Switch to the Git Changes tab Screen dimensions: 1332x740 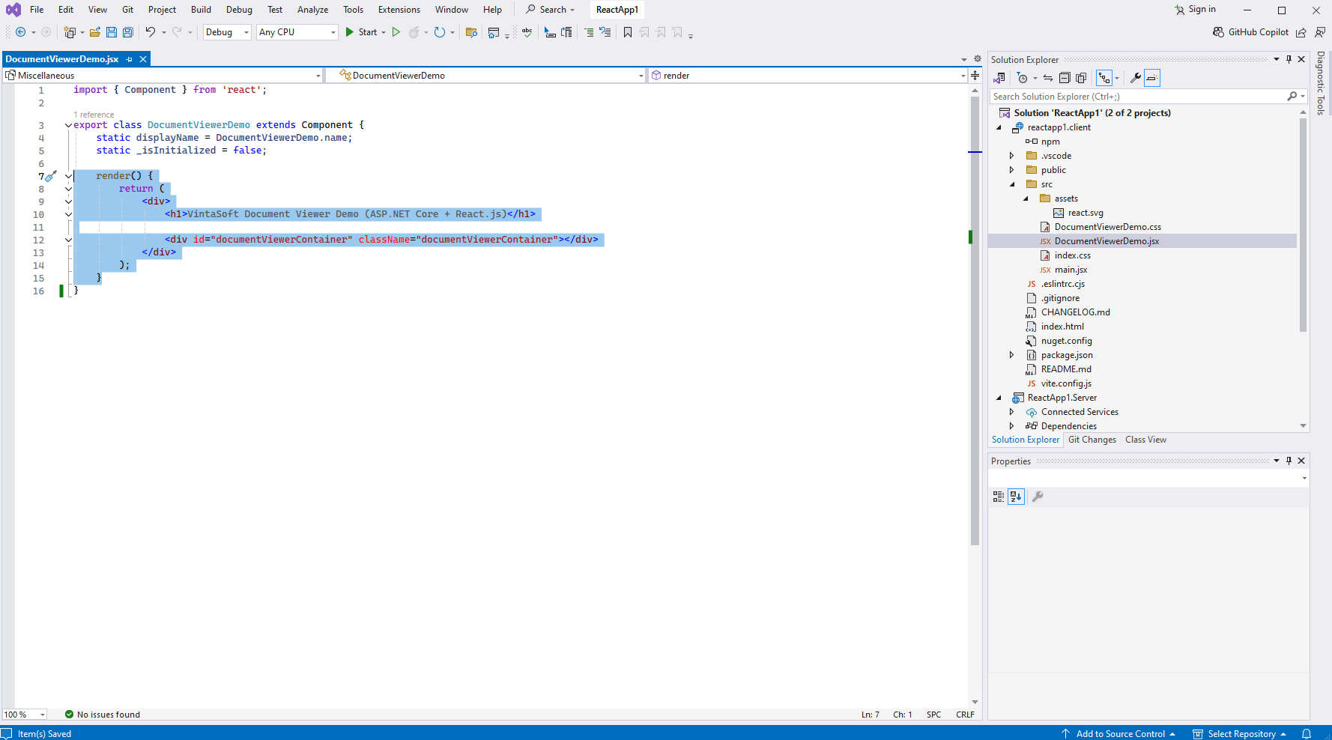tap(1092, 440)
